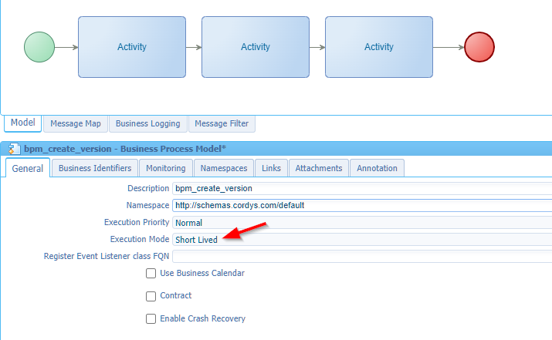Enable Use Business Calendar checkbox
The height and width of the screenshot is (340, 552).
tap(151, 273)
